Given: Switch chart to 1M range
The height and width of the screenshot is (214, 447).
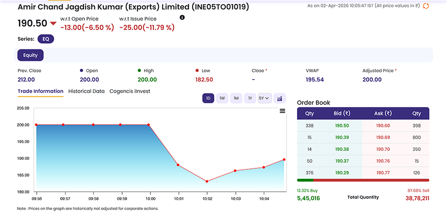Looking at the screenshot, I should [x=236, y=98].
